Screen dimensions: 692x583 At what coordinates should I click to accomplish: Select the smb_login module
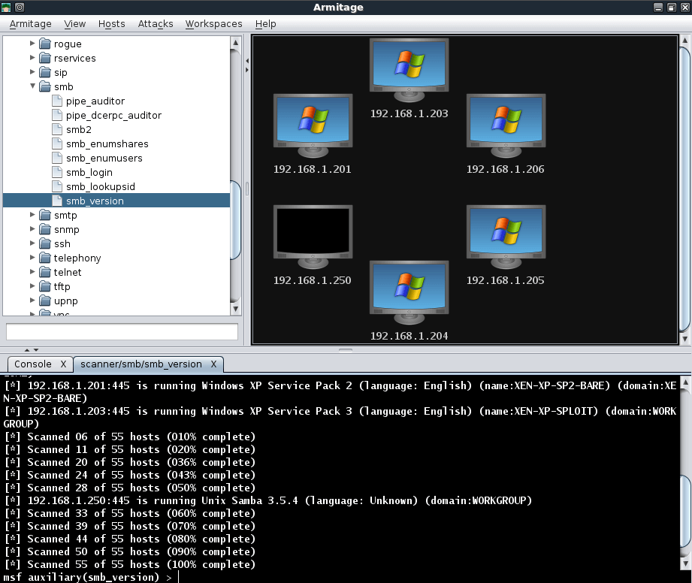coord(89,172)
